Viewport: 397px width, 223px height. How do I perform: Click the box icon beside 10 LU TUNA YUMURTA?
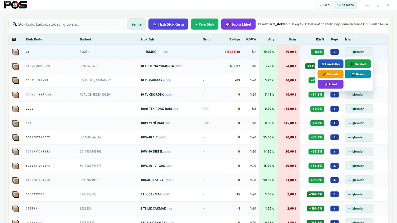[x=16, y=66]
